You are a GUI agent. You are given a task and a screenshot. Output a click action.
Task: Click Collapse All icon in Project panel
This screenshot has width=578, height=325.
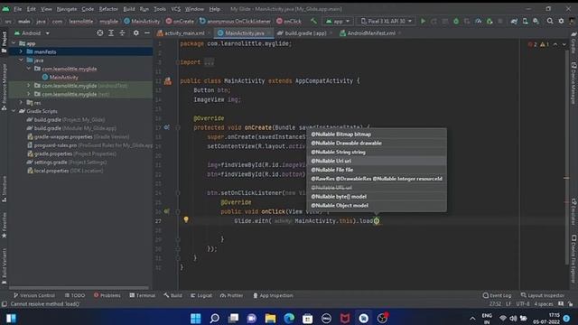pyautogui.click(x=122, y=33)
